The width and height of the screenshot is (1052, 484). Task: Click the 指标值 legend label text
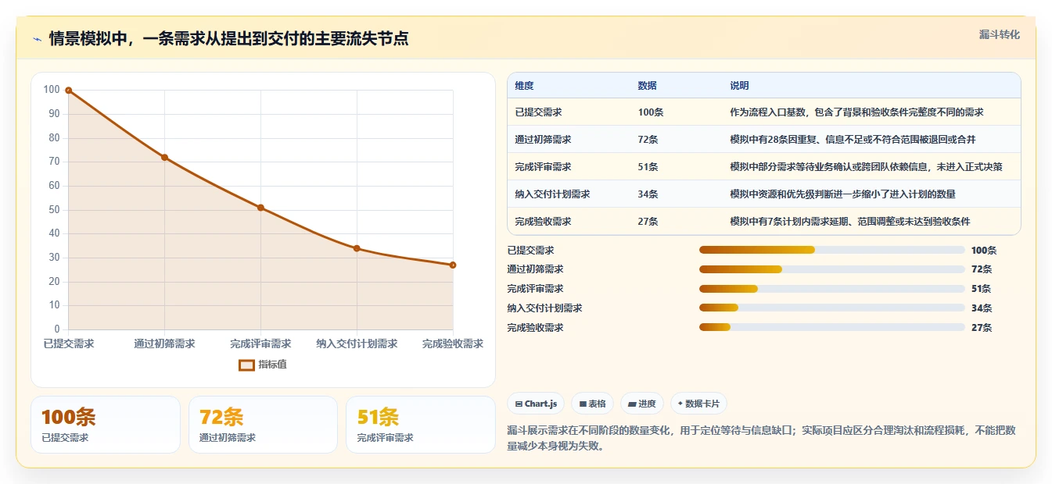272,365
